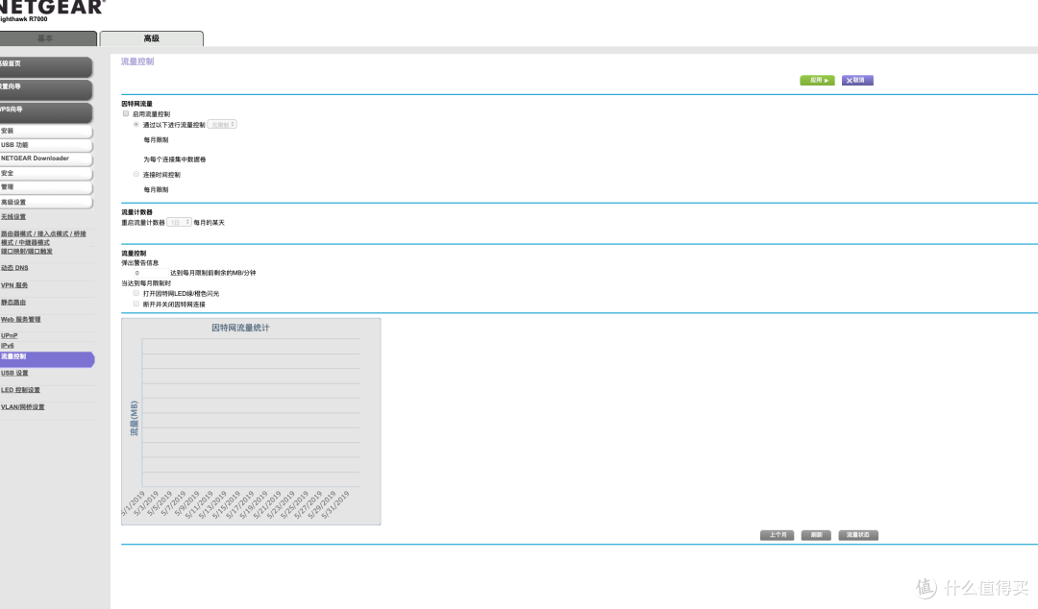Expand the 安全 sidebar section
This screenshot has width=1038, height=609.
46,174
